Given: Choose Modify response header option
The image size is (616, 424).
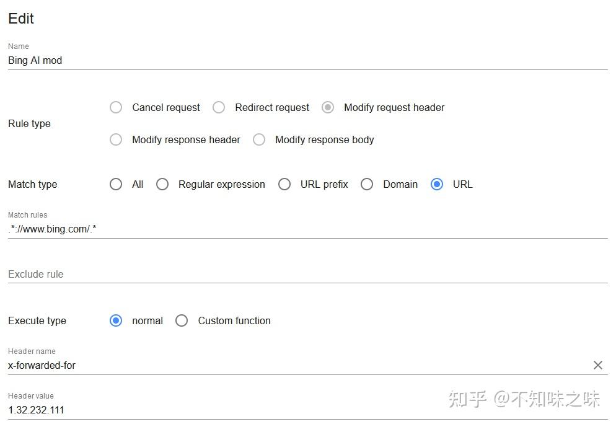Looking at the screenshot, I should coord(116,139).
